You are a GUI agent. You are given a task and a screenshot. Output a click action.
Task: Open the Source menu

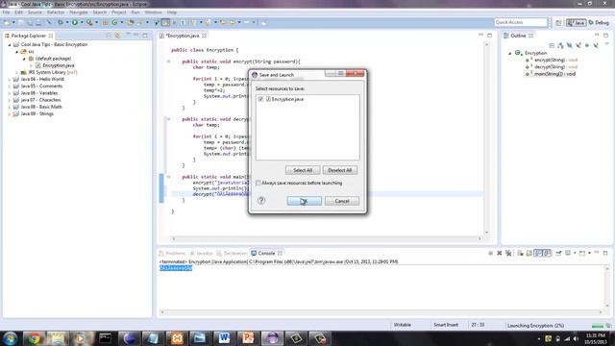coord(35,12)
